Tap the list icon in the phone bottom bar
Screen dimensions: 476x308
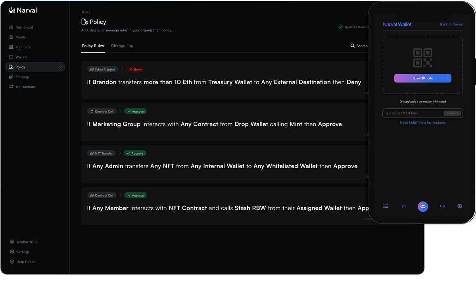click(386, 206)
